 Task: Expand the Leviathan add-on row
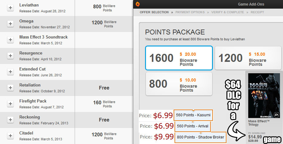10,8
